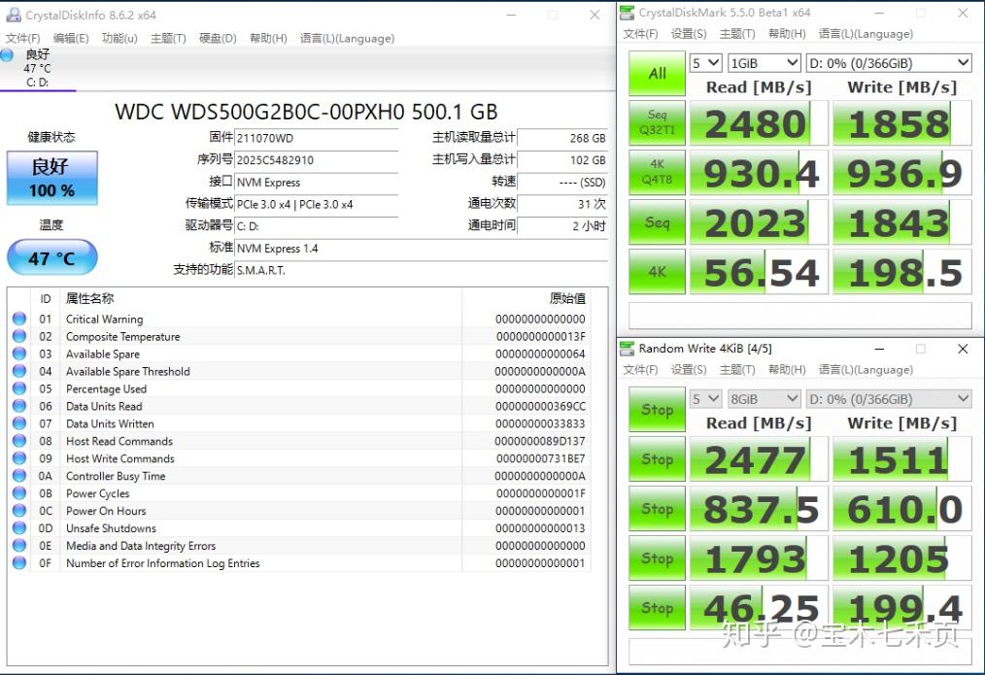Click the NVM Express 1.4 standard field
This screenshot has width=985, height=675.
421,249
